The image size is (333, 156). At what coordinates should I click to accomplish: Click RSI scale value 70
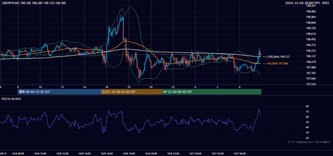307,112
